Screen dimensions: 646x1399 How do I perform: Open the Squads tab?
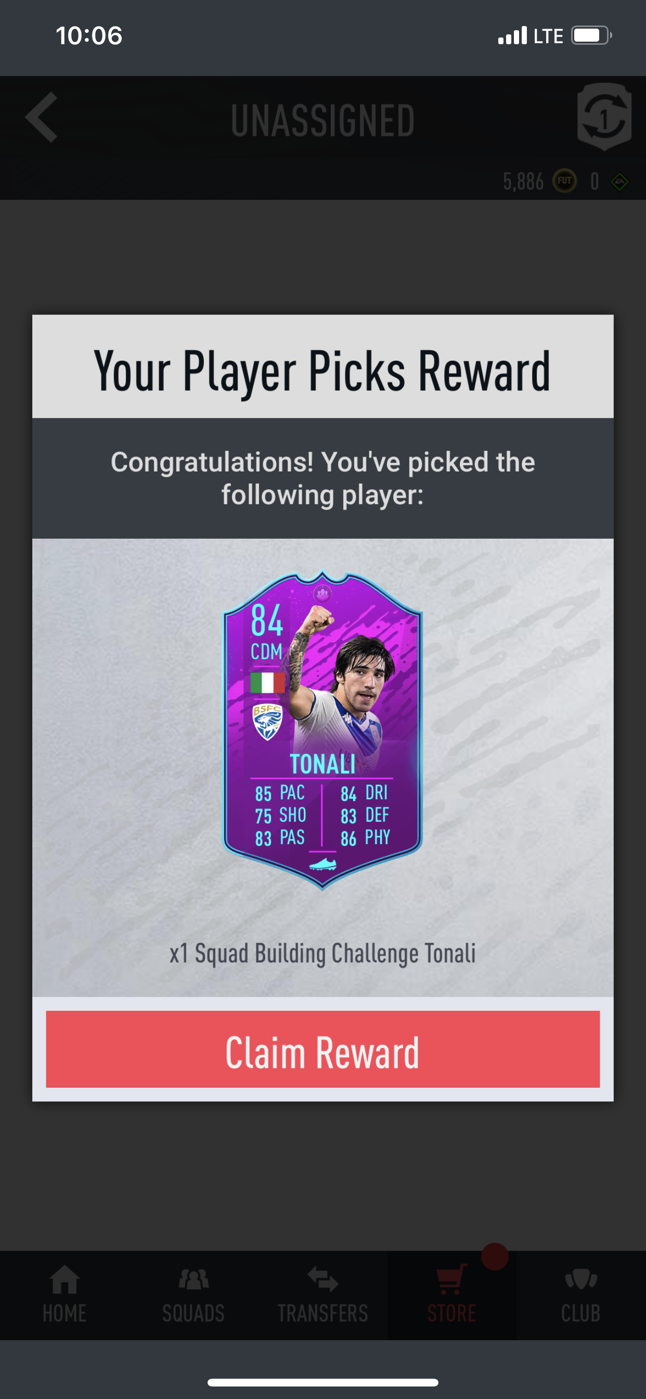tap(194, 1296)
